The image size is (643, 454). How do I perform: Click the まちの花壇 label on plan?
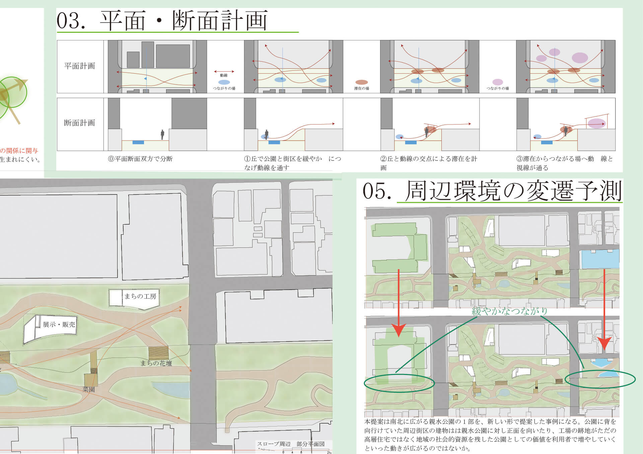[x=156, y=363]
